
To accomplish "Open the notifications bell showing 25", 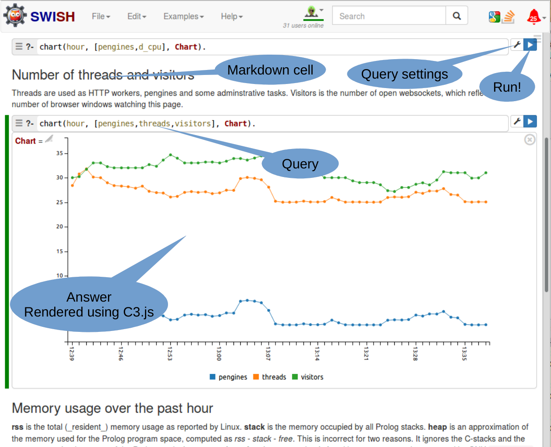I will pos(534,17).
